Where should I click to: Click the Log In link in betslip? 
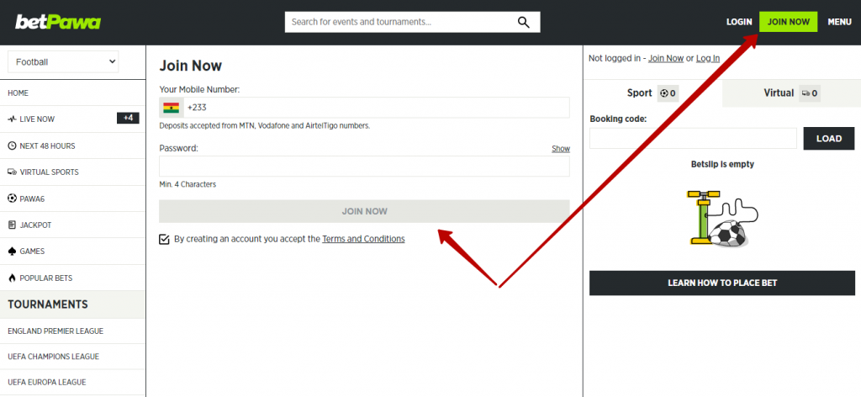coord(708,58)
